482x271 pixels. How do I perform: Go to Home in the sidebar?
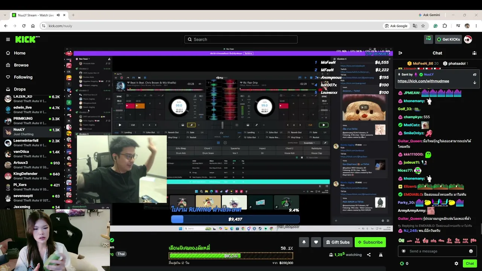(20, 53)
